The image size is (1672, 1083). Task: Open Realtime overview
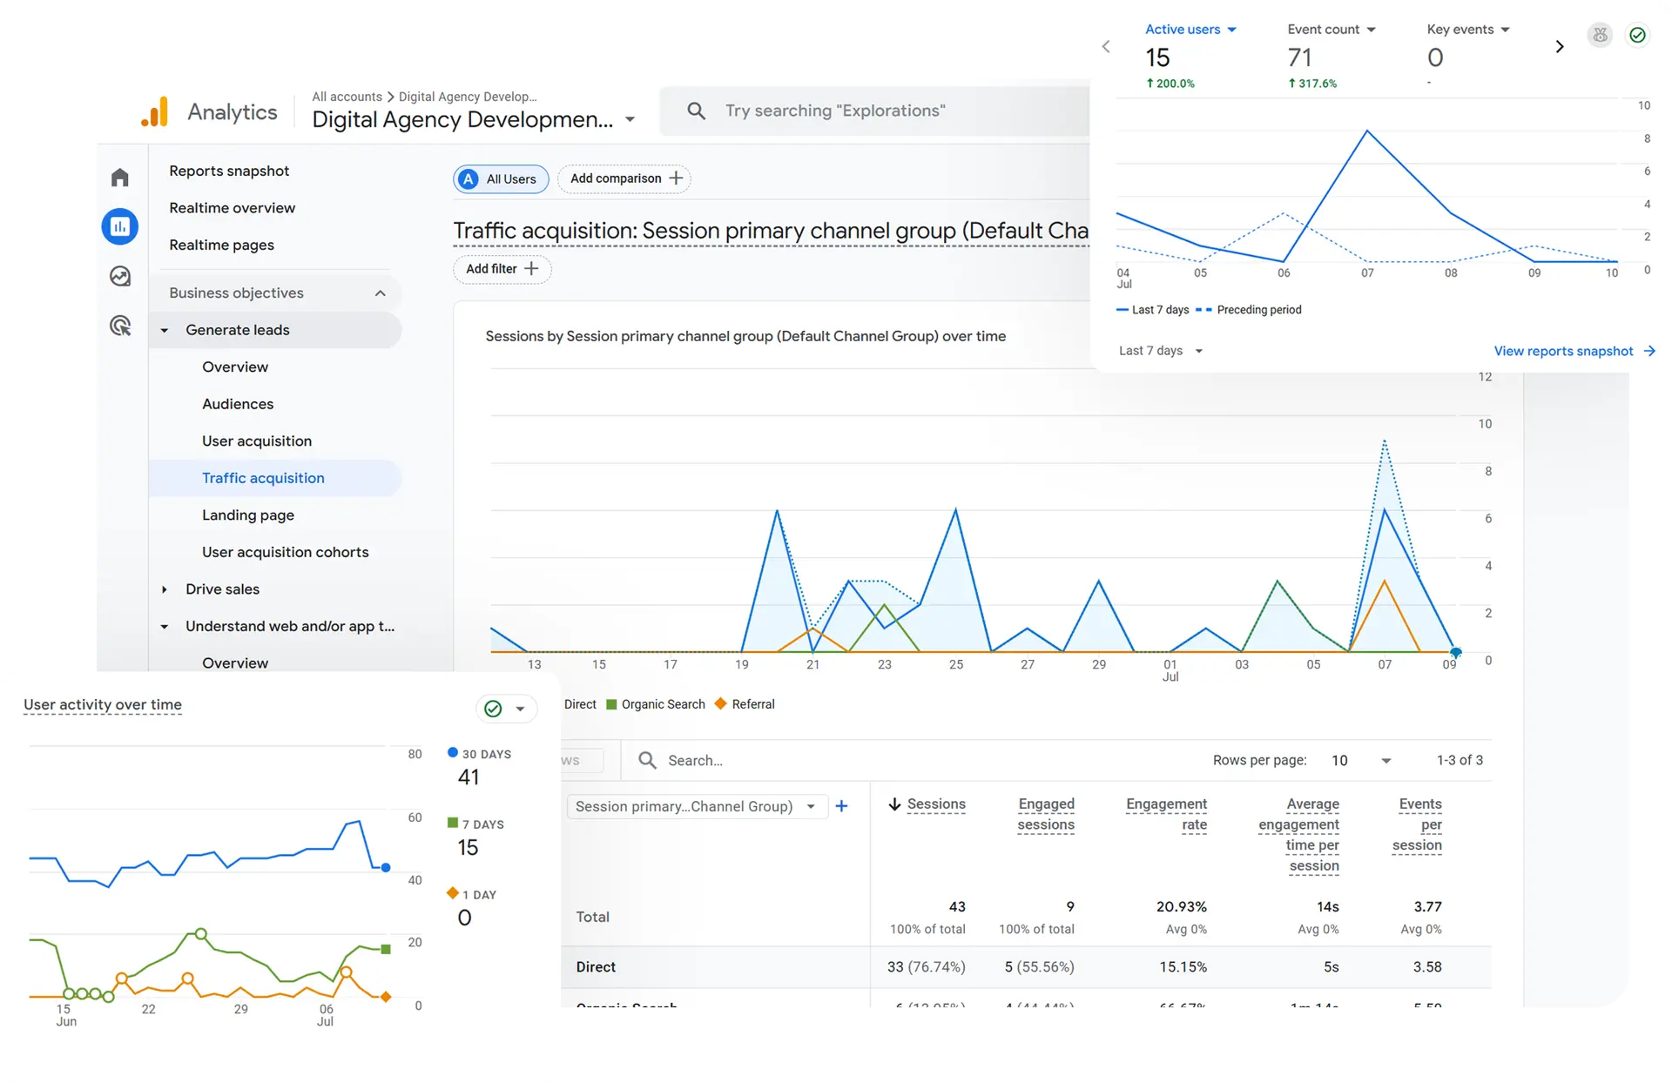232,208
